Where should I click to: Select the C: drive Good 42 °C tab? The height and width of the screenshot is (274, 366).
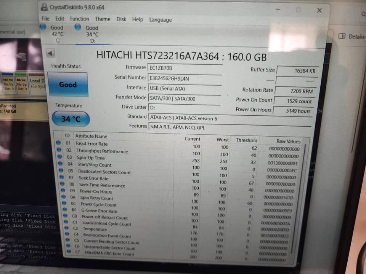tap(53, 34)
